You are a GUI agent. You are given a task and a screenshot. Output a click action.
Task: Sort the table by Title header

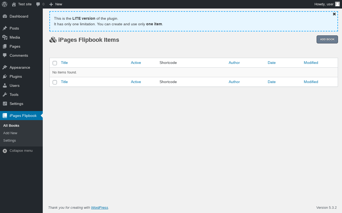(64, 63)
